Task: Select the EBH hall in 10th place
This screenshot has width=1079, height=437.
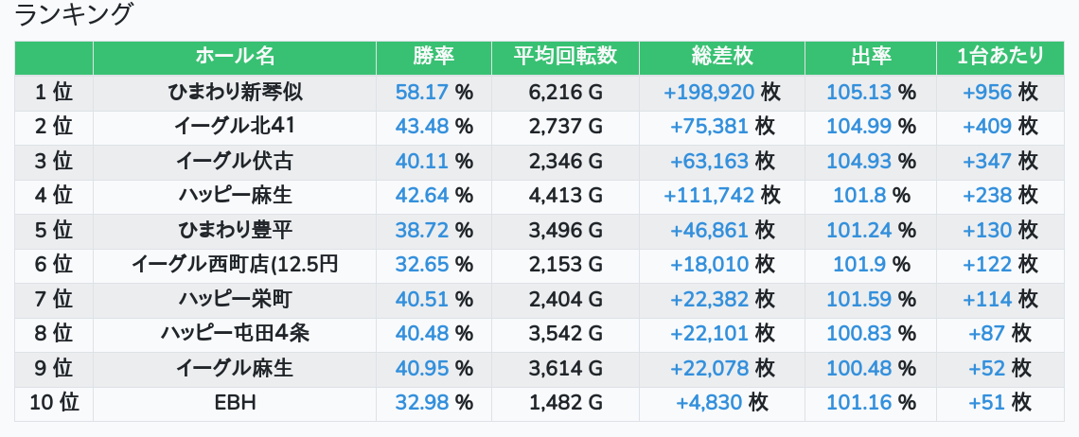Action: (x=235, y=402)
